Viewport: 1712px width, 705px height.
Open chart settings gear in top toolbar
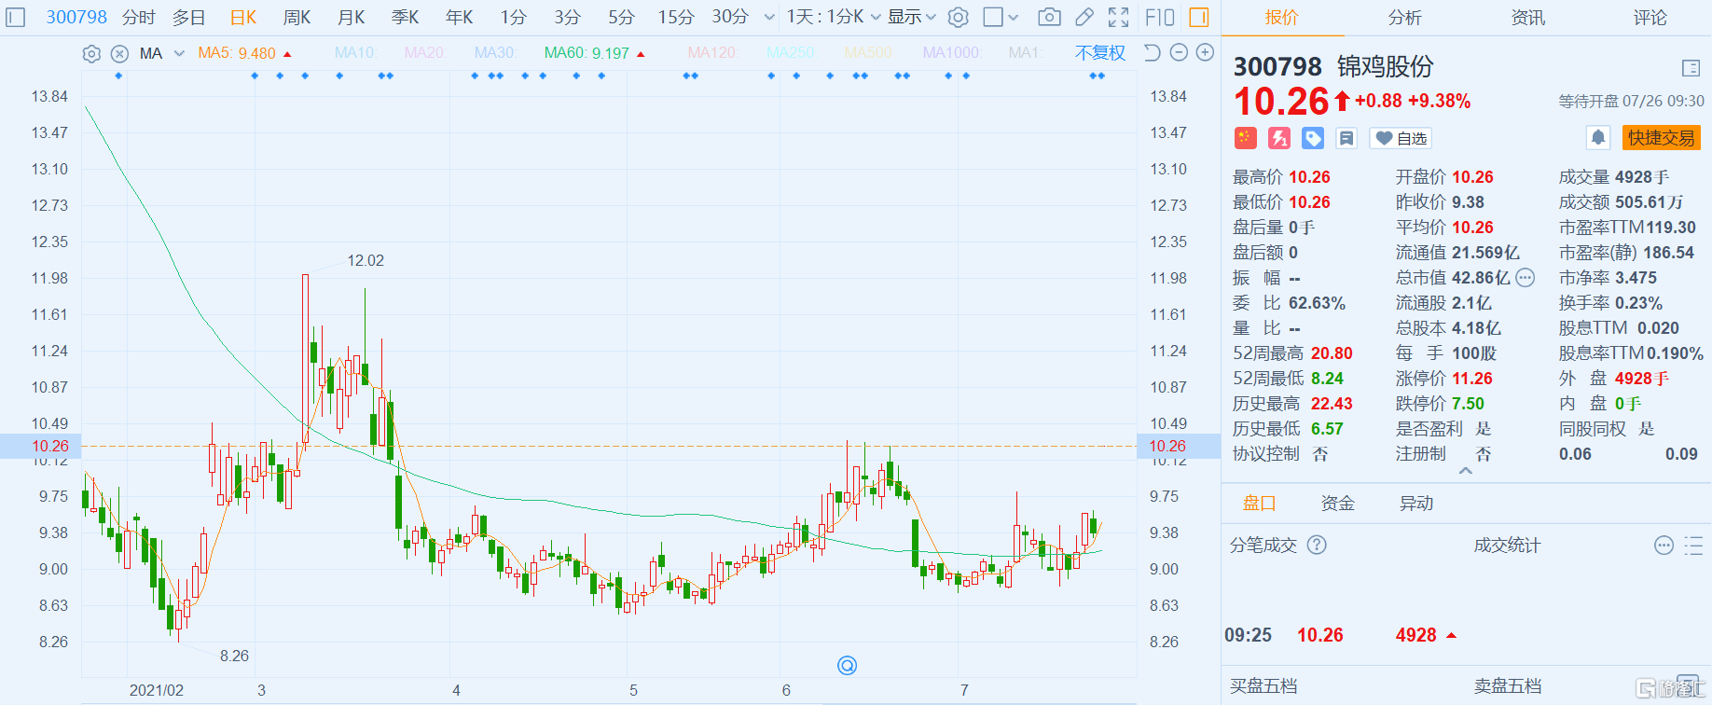pyautogui.click(x=958, y=17)
